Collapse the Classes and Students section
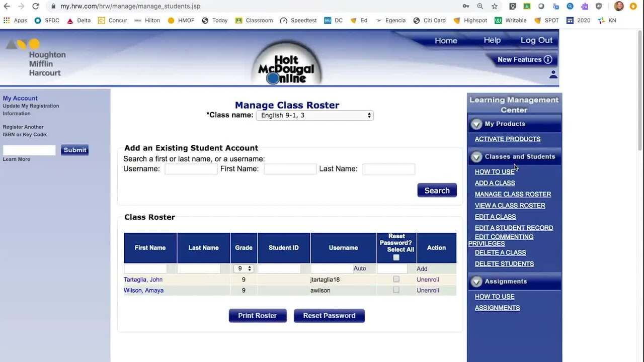Screen dimensions: 644x362 pos(476,157)
